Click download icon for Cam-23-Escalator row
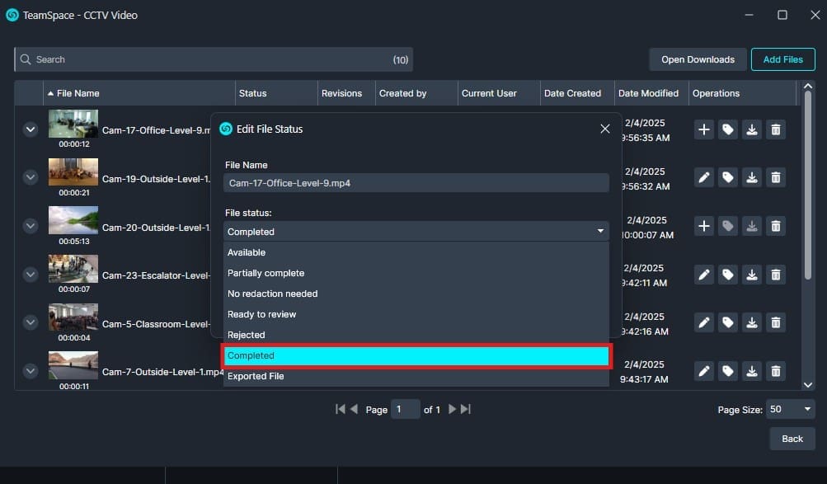 pyautogui.click(x=751, y=275)
